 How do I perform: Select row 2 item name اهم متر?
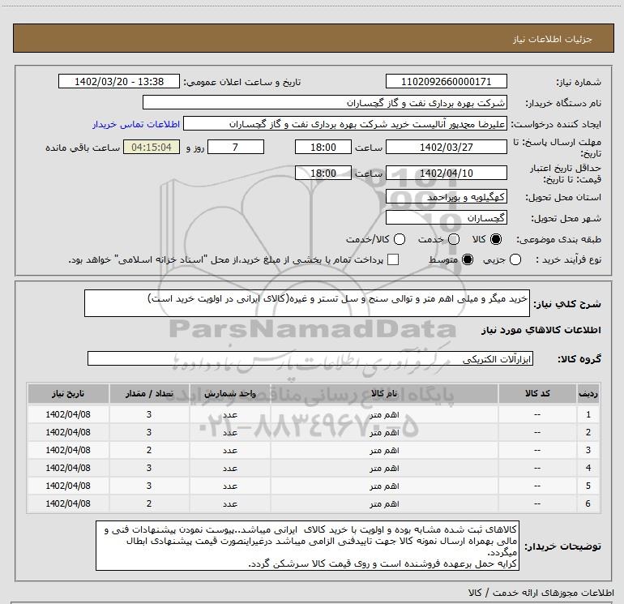tap(384, 433)
